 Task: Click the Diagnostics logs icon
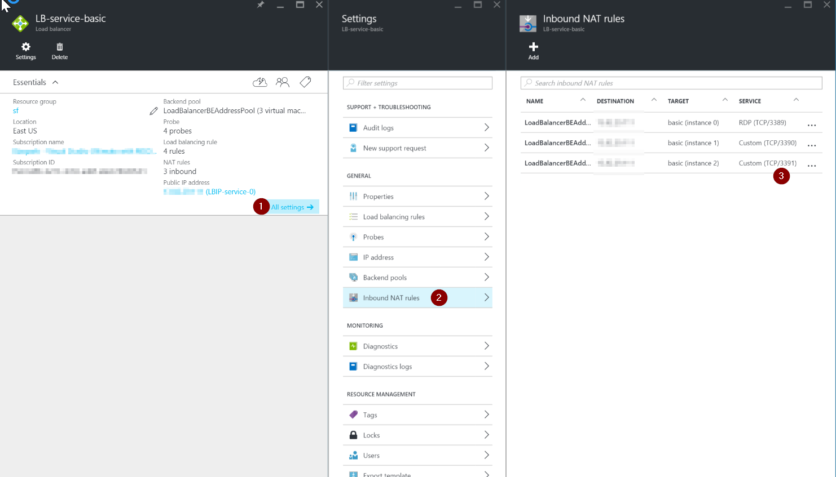coord(353,367)
